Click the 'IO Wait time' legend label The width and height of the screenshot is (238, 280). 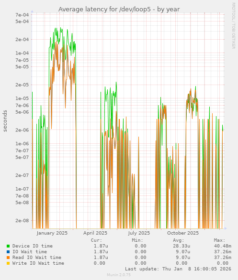tap(30, 252)
